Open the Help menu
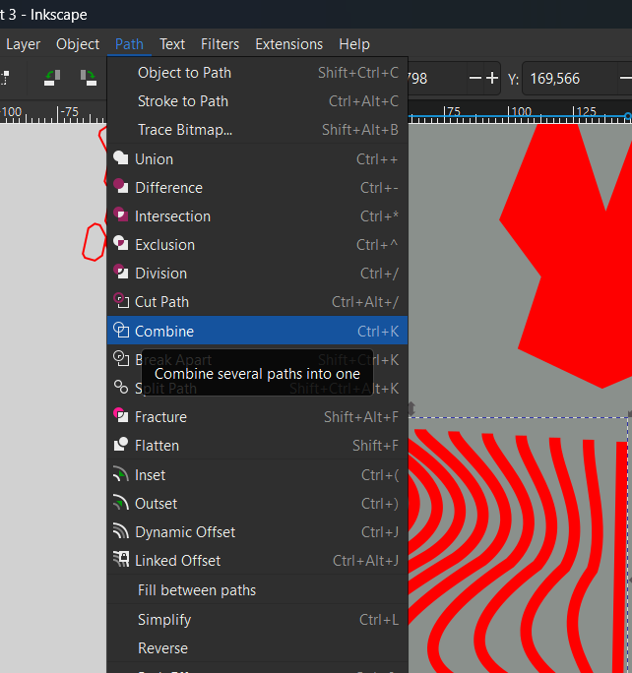This screenshot has height=673, width=632. (354, 44)
